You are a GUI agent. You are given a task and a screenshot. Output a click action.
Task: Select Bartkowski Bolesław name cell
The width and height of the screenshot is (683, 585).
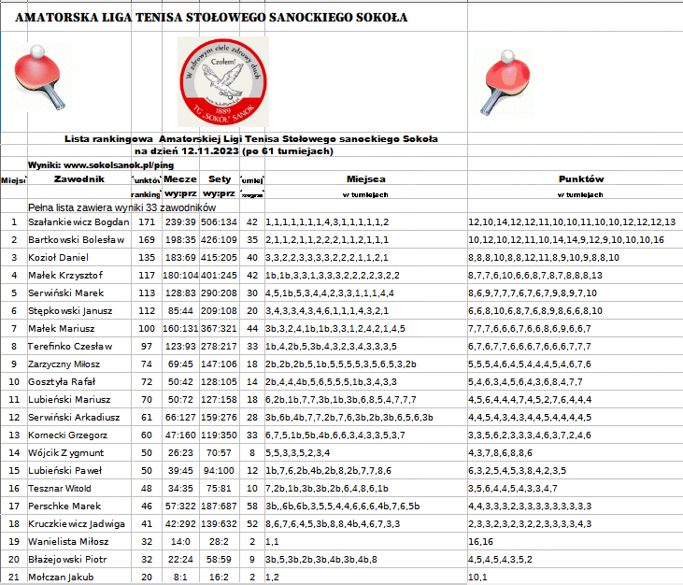click(78, 240)
